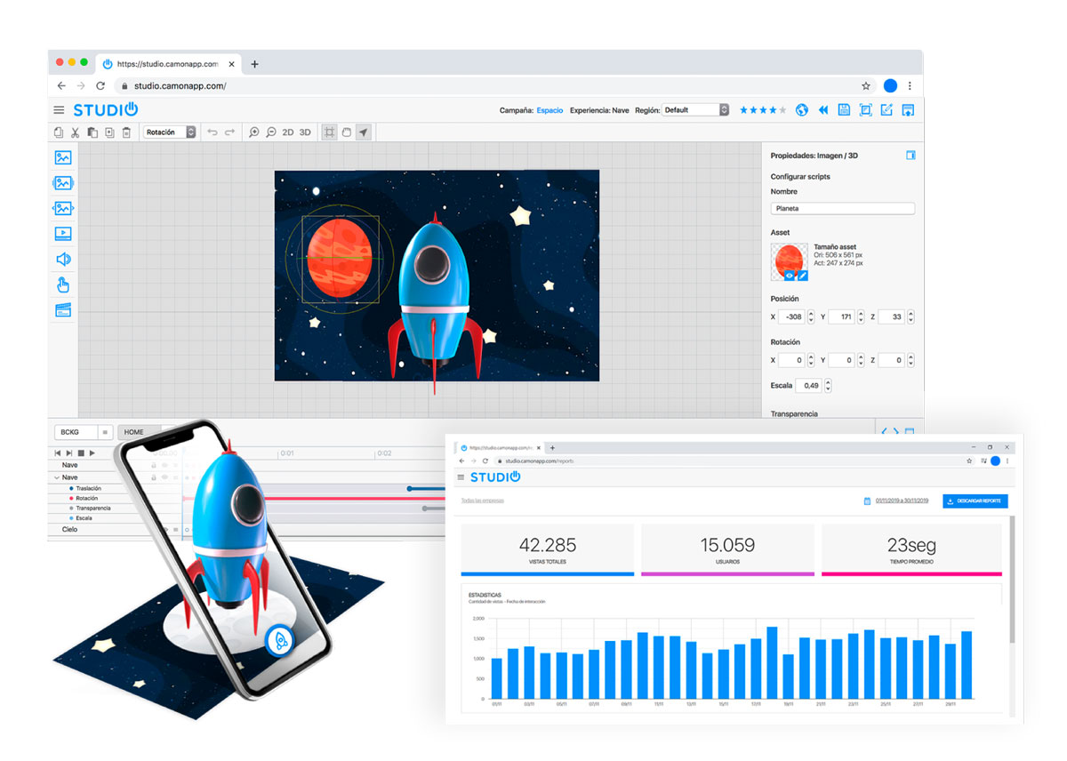The image size is (1067, 761).
Task: Open the Región Default dropdown
Action: click(x=695, y=110)
